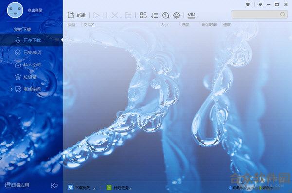Screen dimensions: 292x193
Task: Start download with the play icon
Action: [96, 15]
